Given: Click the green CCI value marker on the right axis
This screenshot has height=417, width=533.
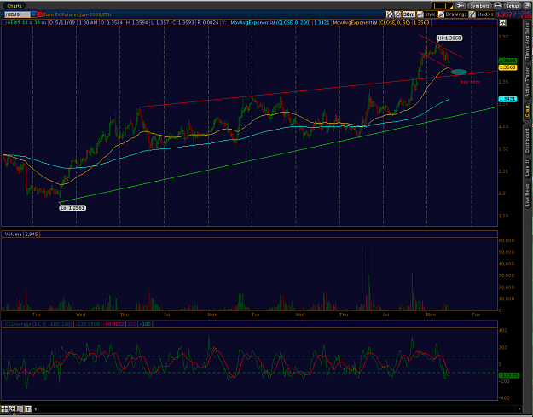Looking at the screenshot, I should pyautogui.click(x=507, y=375).
